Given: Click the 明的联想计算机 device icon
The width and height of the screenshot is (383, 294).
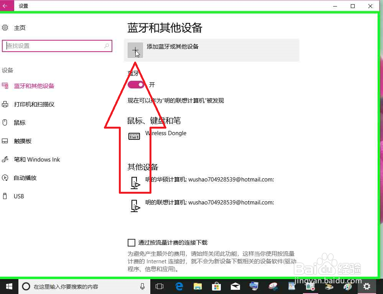Looking at the screenshot, I should coord(135,206).
